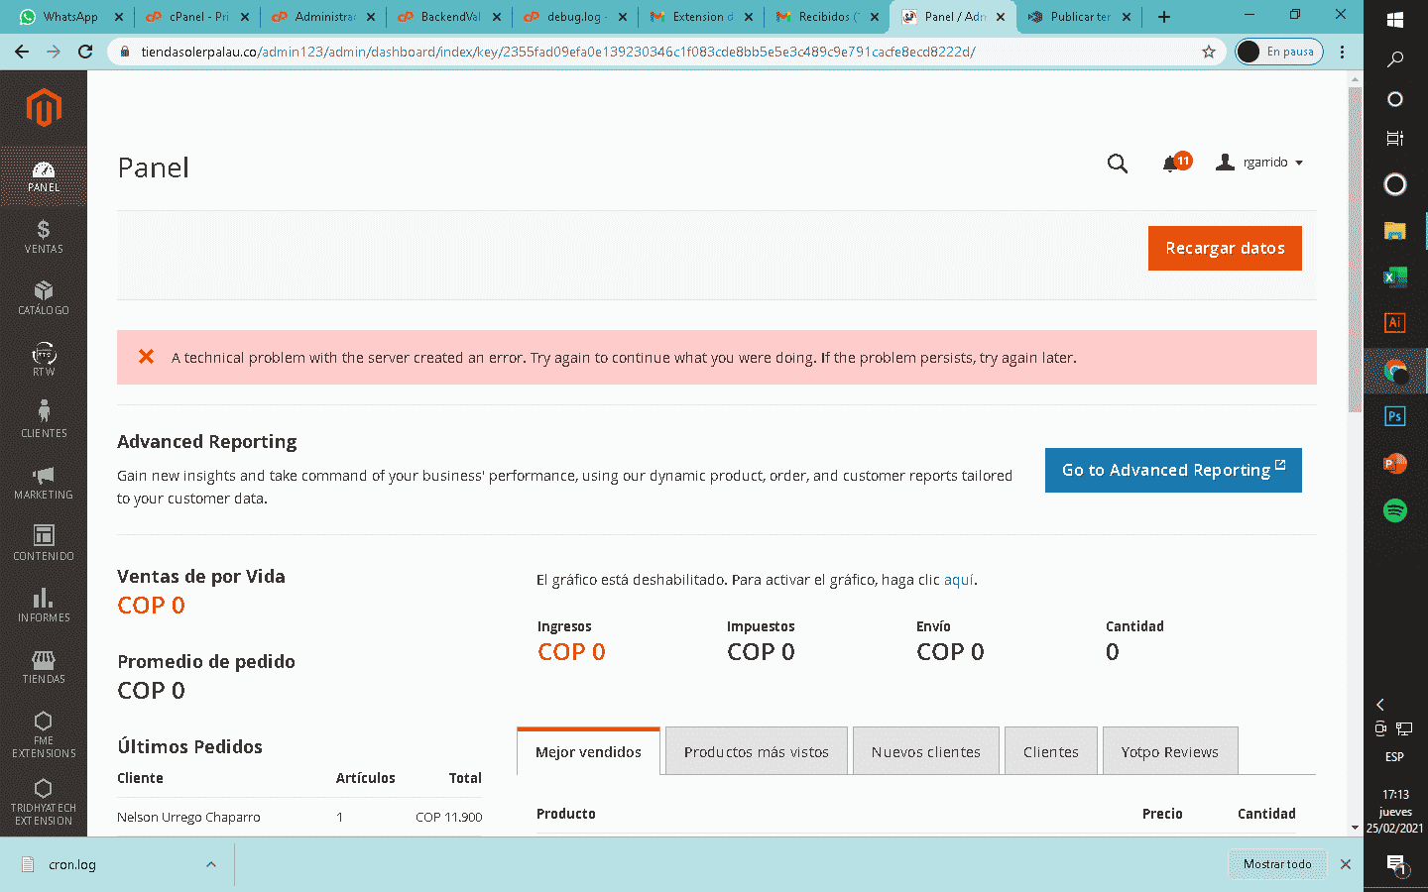Click the bookmark star in the address bar

tap(1210, 52)
